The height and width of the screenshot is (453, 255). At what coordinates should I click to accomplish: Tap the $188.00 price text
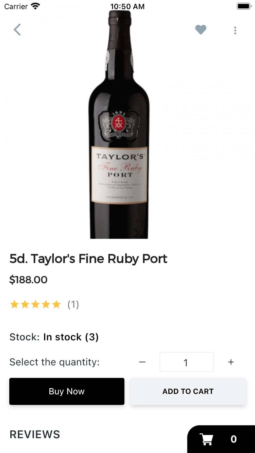click(x=28, y=280)
